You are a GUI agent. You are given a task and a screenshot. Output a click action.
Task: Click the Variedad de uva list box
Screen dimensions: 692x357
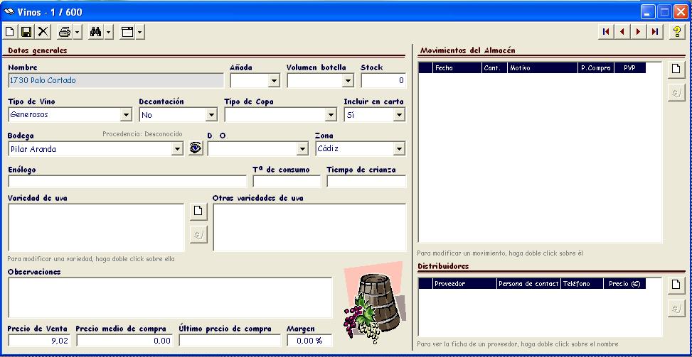(96, 227)
